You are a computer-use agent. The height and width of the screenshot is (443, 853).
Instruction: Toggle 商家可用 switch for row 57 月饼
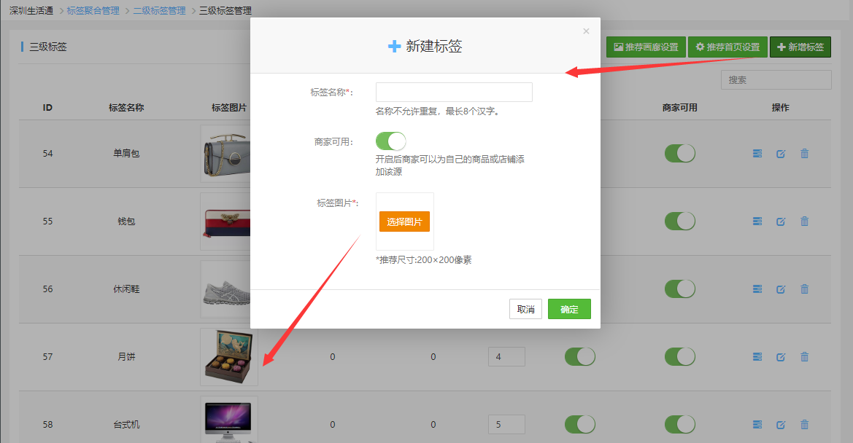pyautogui.click(x=679, y=357)
